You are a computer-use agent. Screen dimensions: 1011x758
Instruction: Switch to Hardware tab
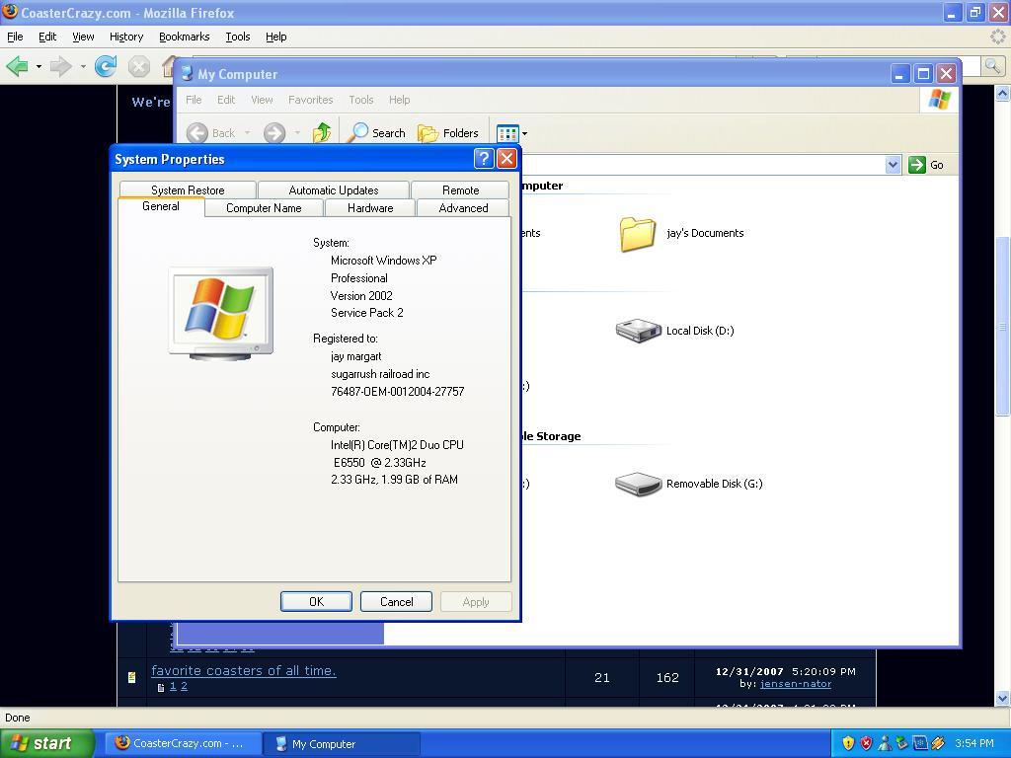pos(370,208)
